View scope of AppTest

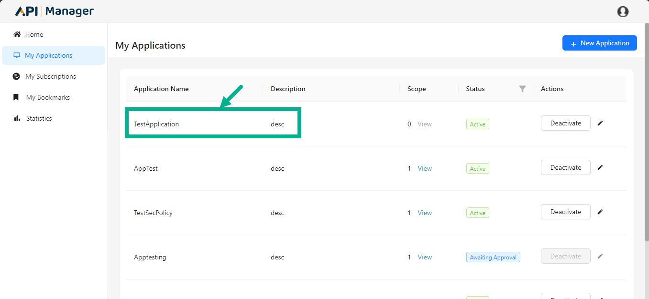point(425,168)
